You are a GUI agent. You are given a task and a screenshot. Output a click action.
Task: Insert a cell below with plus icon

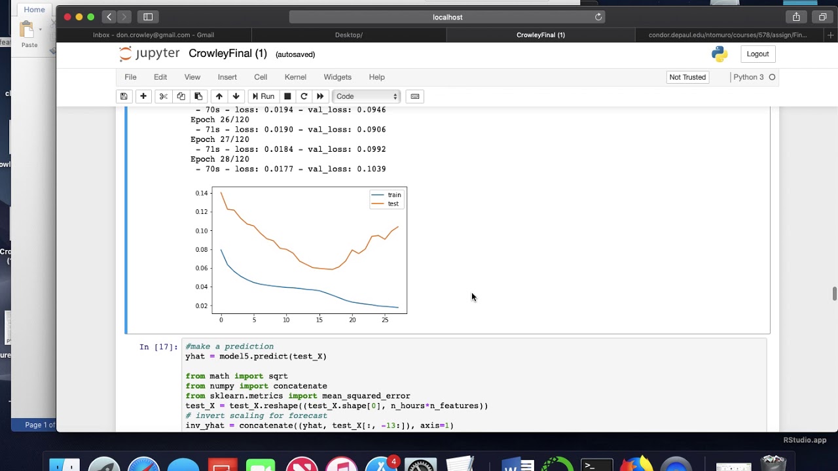click(x=143, y=96)
